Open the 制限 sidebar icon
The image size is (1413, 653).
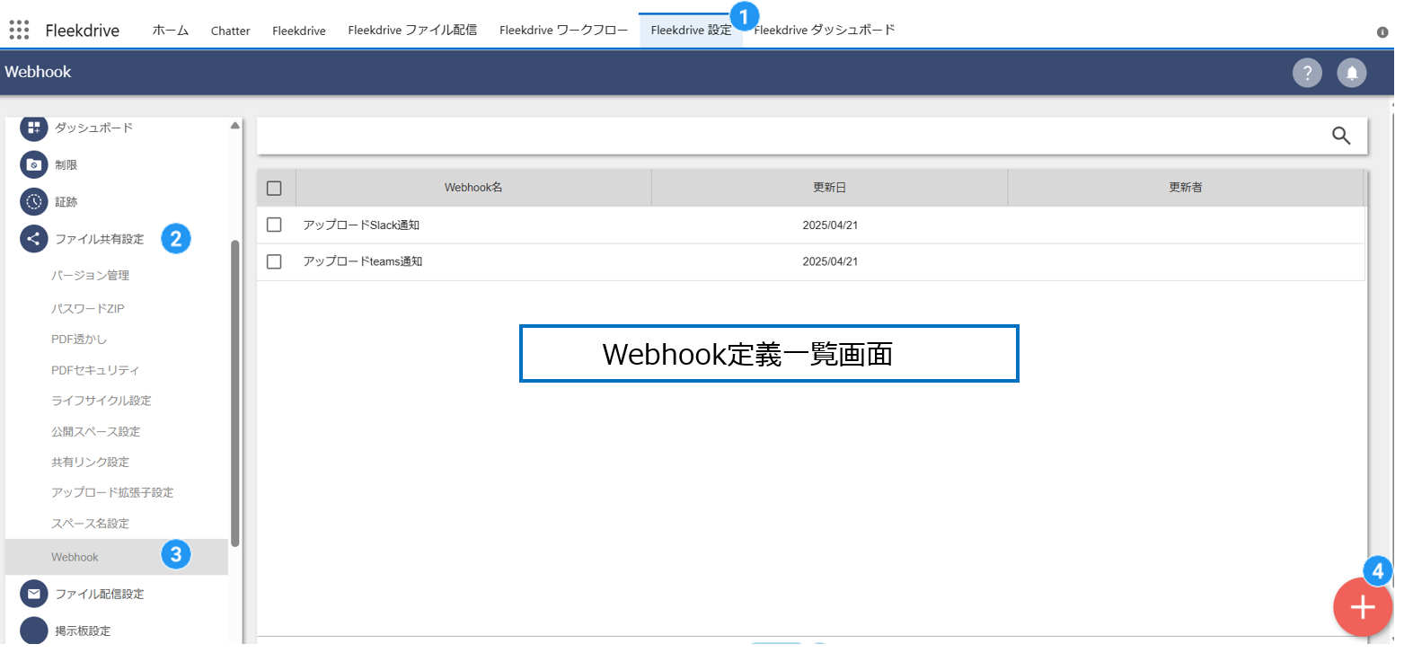pyautogui.click(x=33, y=165)
